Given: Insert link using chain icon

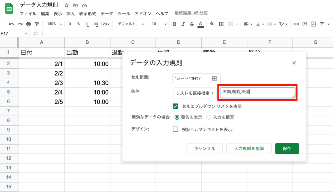Looking at the screenshot, I should coord(296,24).
